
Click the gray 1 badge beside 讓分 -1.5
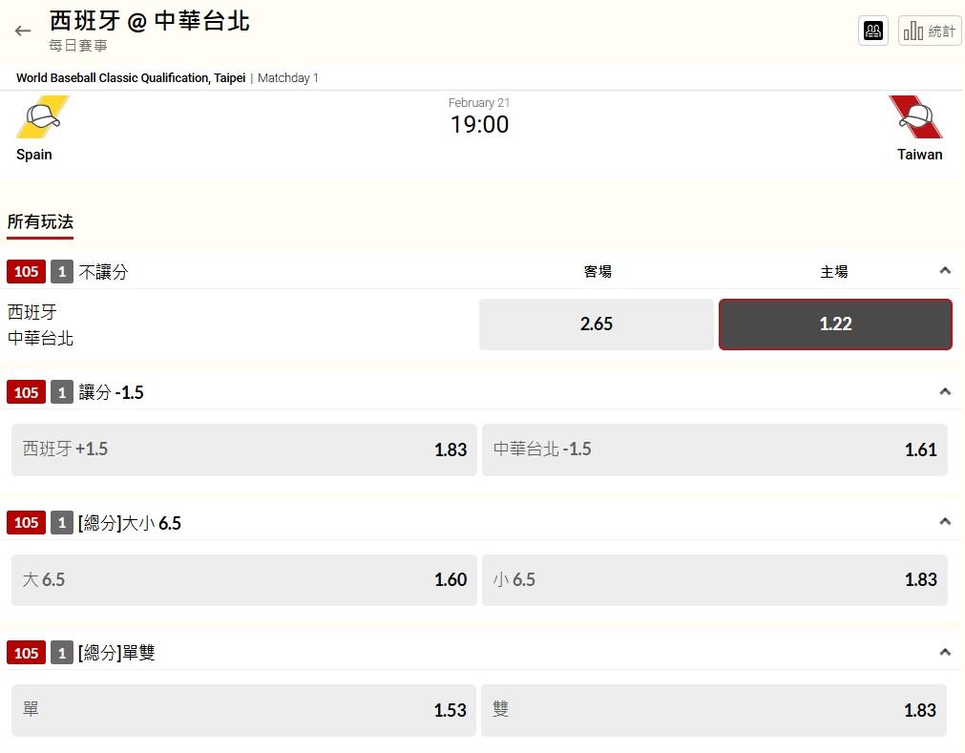pos(61,392)
